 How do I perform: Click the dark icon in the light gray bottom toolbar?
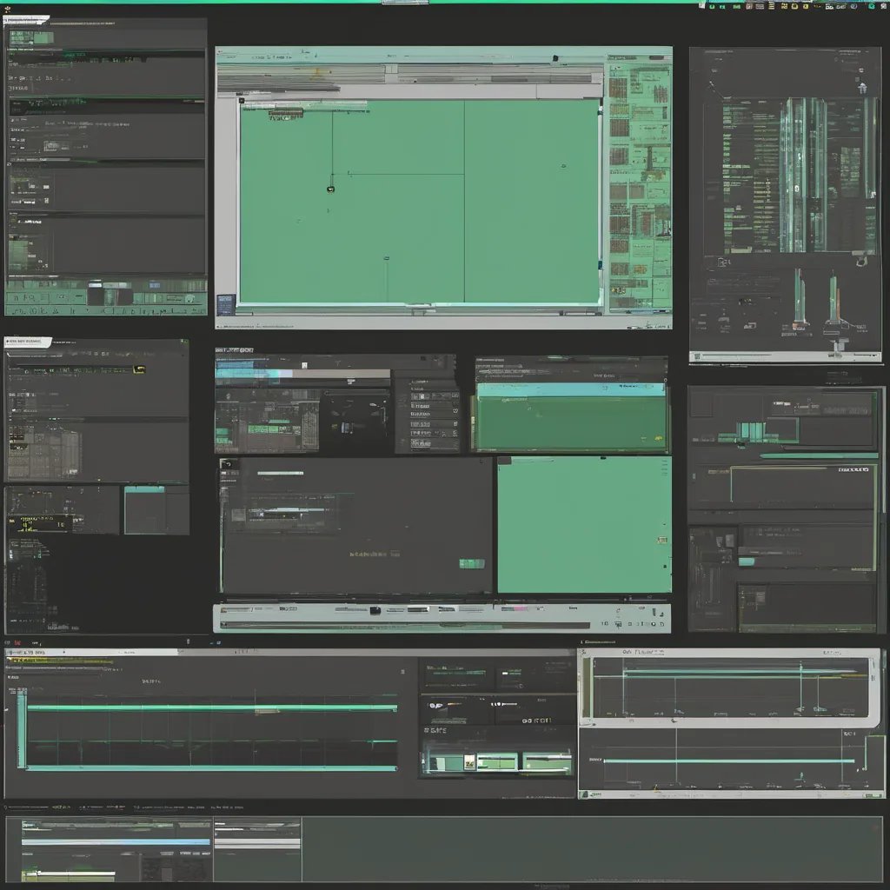click(375, 611)
